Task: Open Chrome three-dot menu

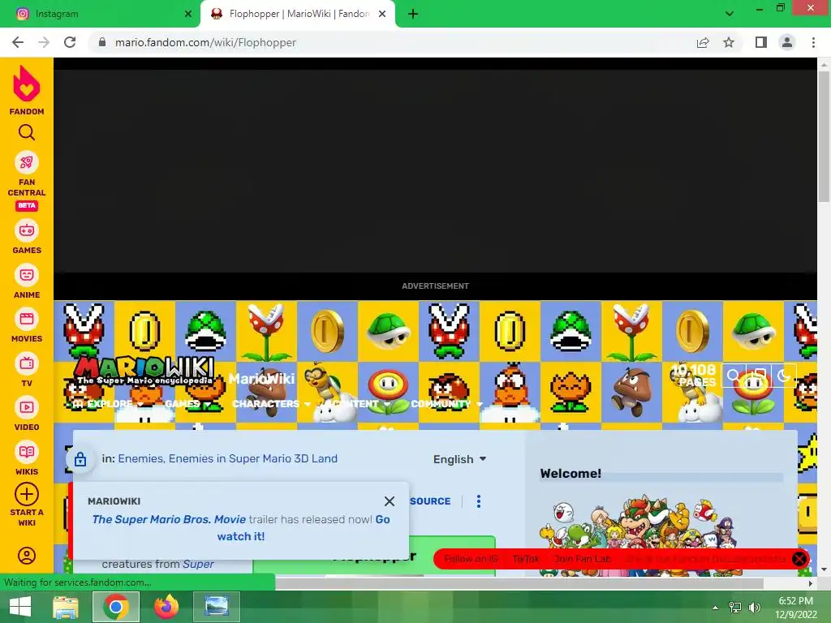Action: point(813,42)
